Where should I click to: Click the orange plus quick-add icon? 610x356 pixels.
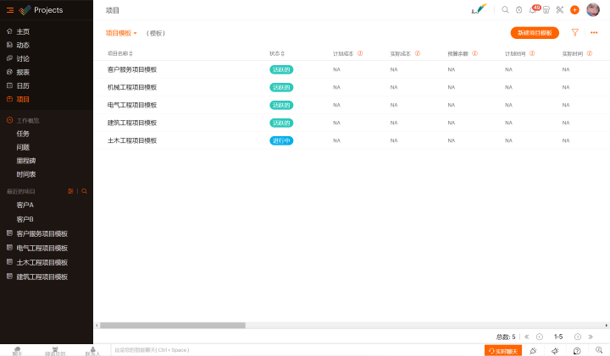point(574,10)
